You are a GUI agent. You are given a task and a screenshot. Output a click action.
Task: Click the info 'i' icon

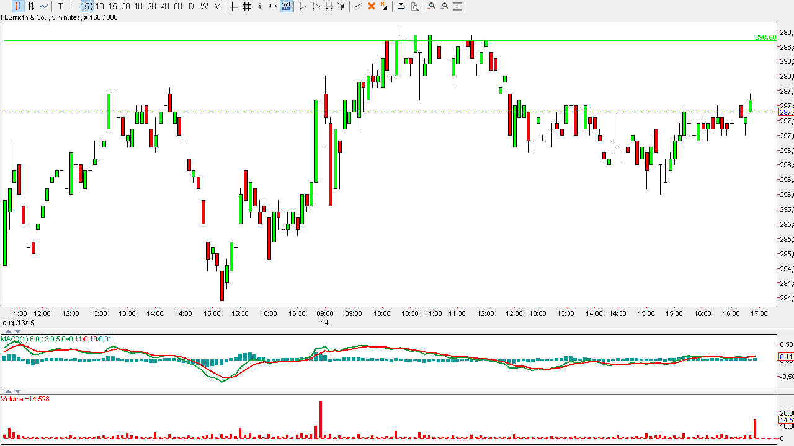(x=259, y=6)
